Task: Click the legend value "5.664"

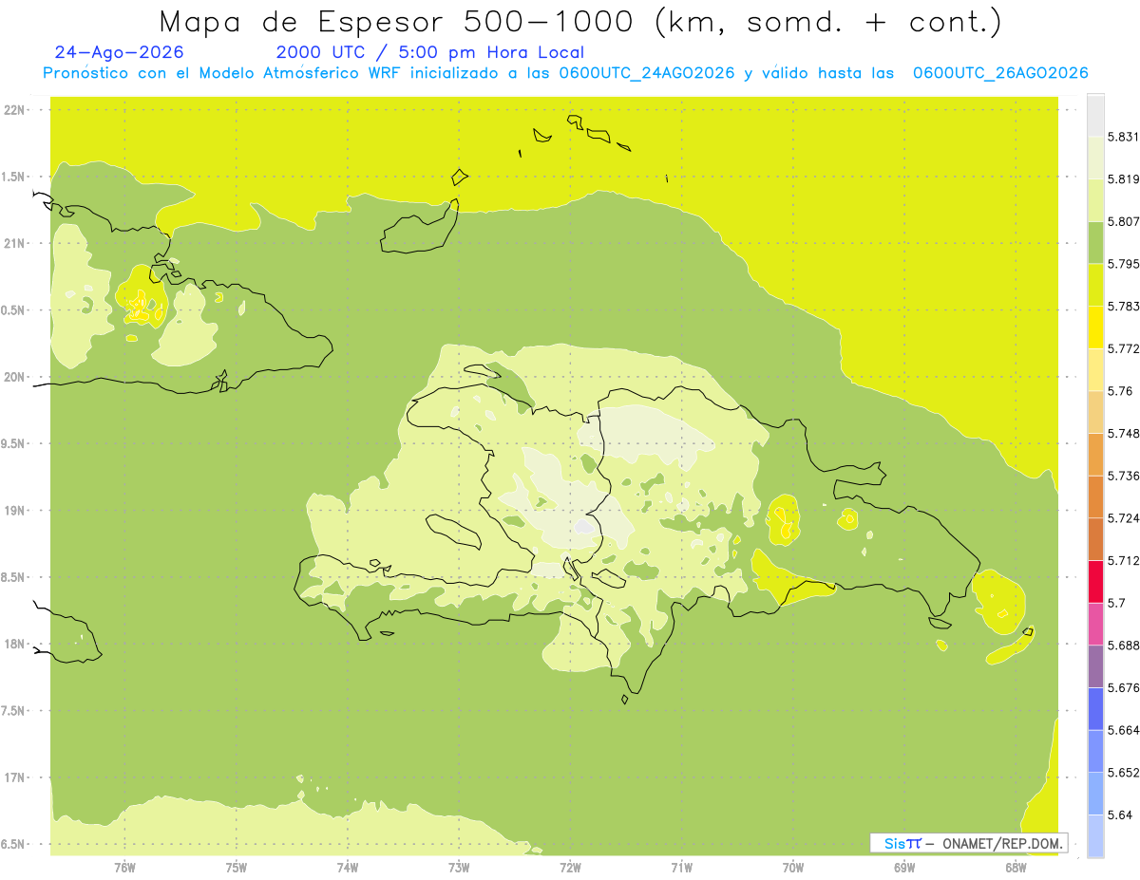Action: tap(1123, 730)
